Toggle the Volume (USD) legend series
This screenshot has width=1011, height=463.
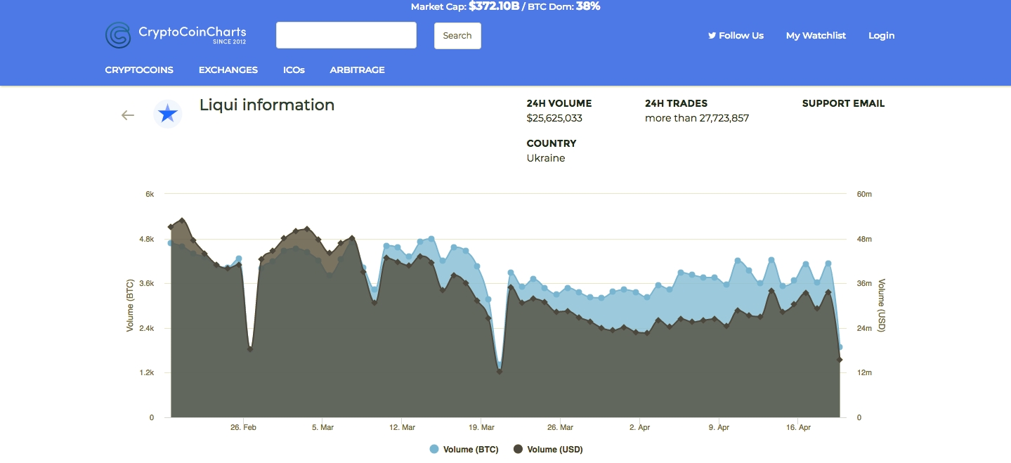point(549,450)
